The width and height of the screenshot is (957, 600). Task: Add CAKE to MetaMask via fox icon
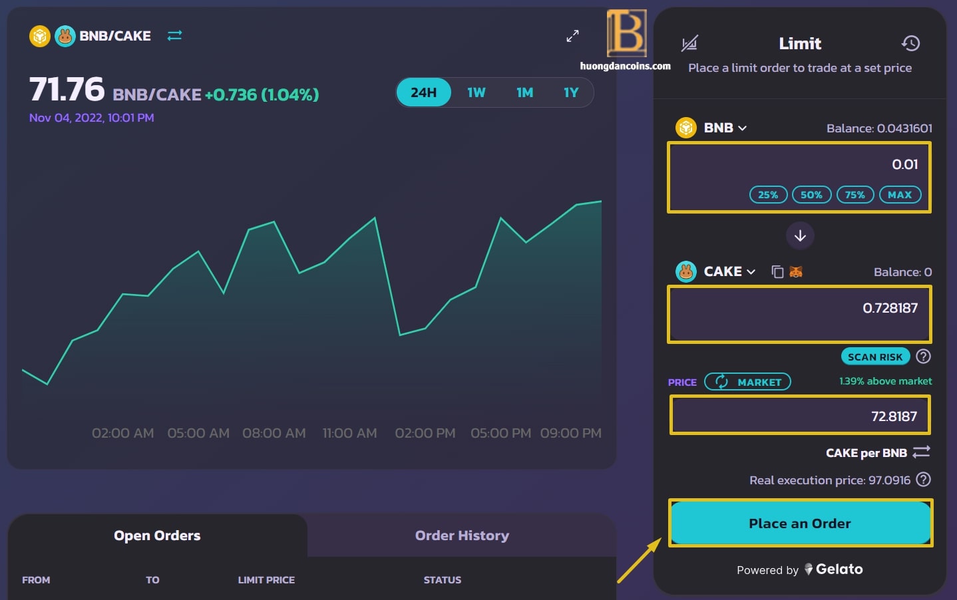click(796, 271)
